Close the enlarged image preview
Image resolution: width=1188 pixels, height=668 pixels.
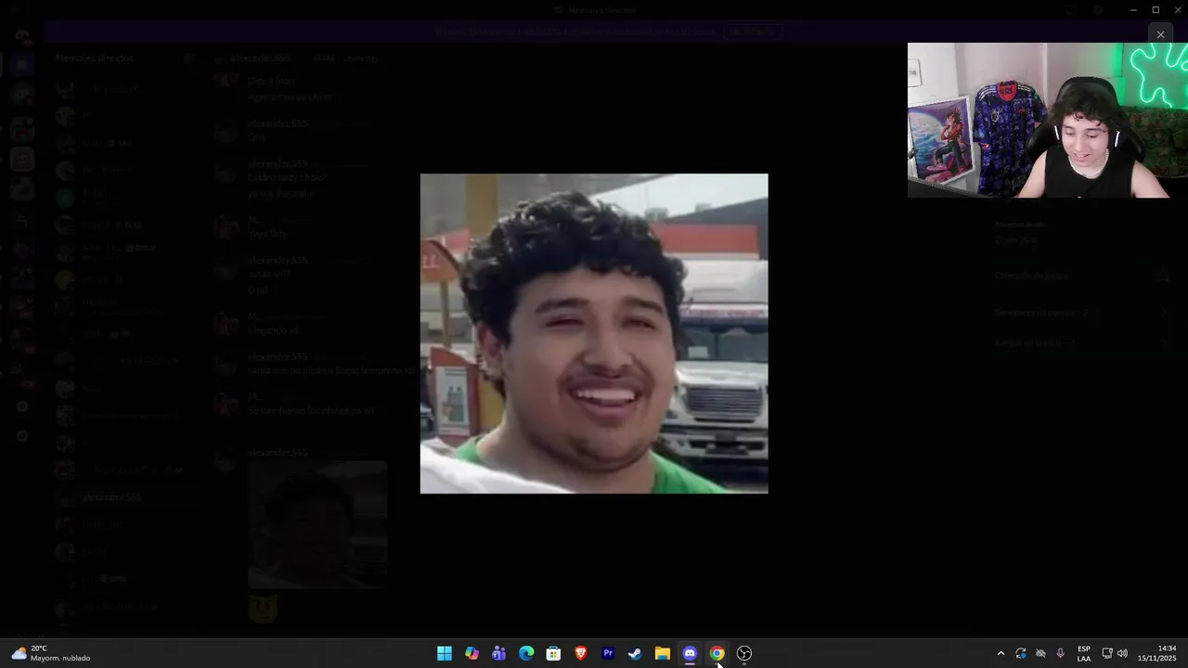1160,34
